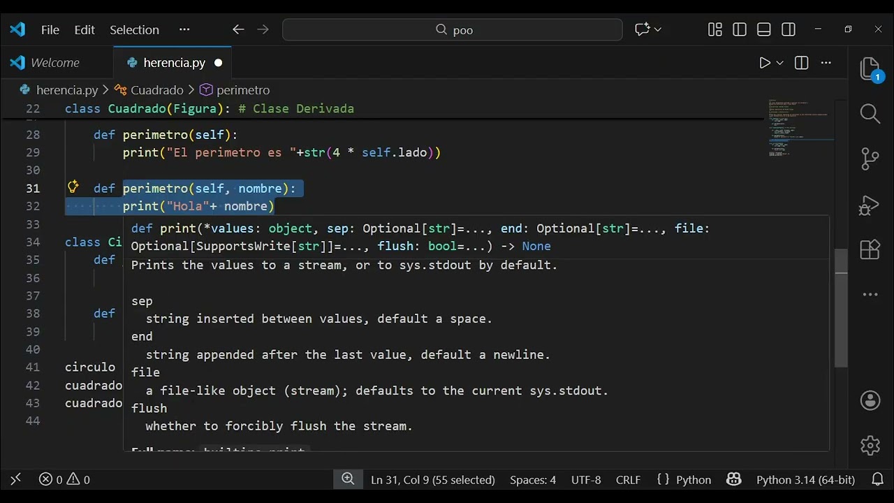Show more menu items via ellipsis

pos(184,29)
